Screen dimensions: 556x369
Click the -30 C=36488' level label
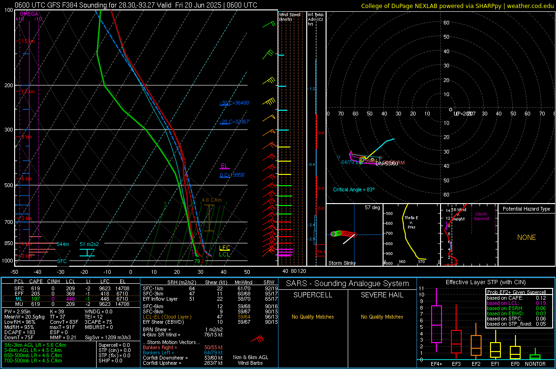[x=235, y=103]
